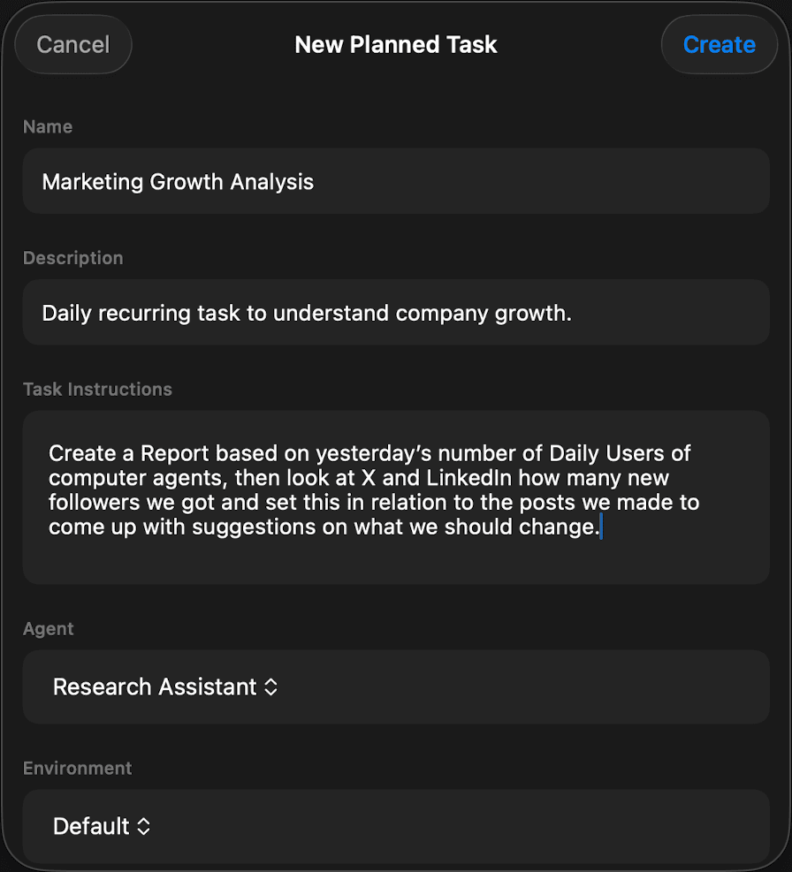Image resolution: width=792 pixels, height=872 pixels.
Task: Click the Task Instructions label
Action: (97, 389)
